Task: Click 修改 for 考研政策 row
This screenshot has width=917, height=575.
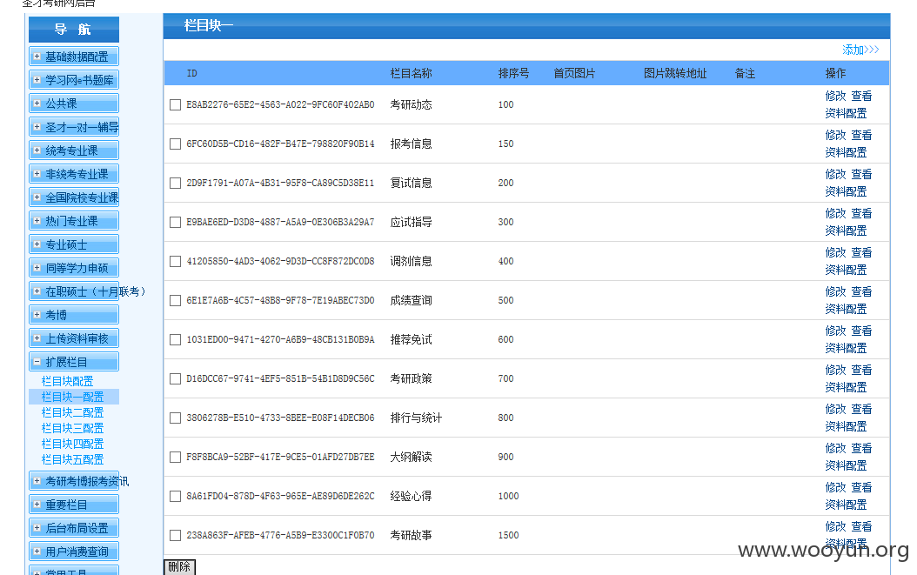Action: click(x=836, y=371)
